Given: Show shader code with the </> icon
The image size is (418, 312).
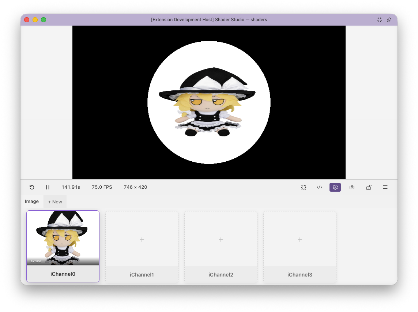Looking at the screenshot, I should tap(319, 187).
